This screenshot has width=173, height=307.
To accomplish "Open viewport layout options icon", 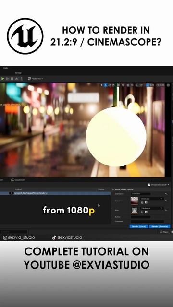I will click(168, 85).
